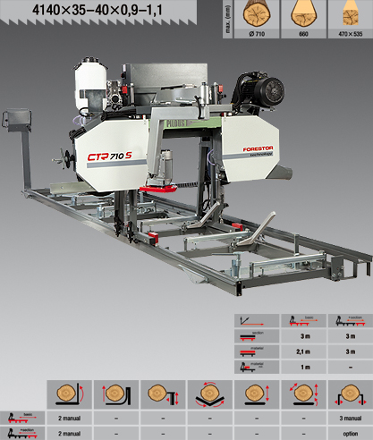Click the '660' value
The height and width of the screenshot is (440, 373).
click(303, 34)
